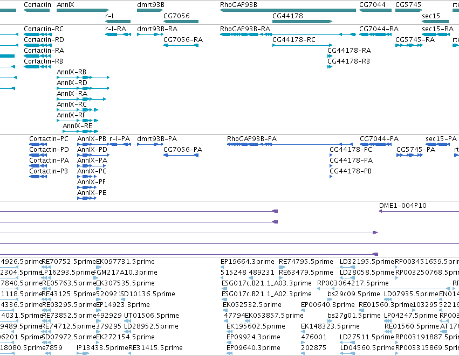Image resolution: width=459 pixels, height=356 pixels.
Task: Select protein dmrt93B-PA
Action: [x=150, y=144]
